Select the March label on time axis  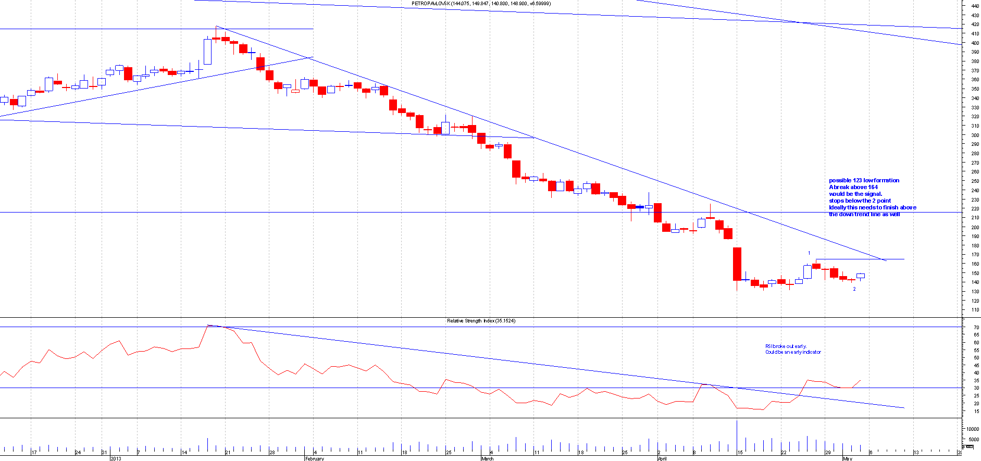pyautogui.click(x=487, y=458)
